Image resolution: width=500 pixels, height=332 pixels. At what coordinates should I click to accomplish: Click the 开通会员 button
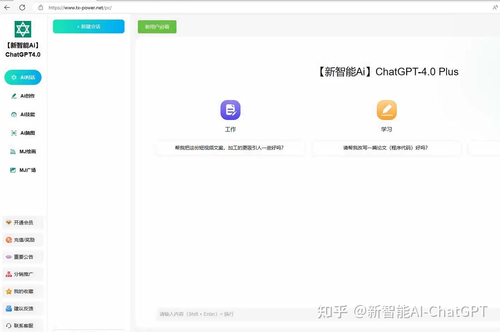23,223
